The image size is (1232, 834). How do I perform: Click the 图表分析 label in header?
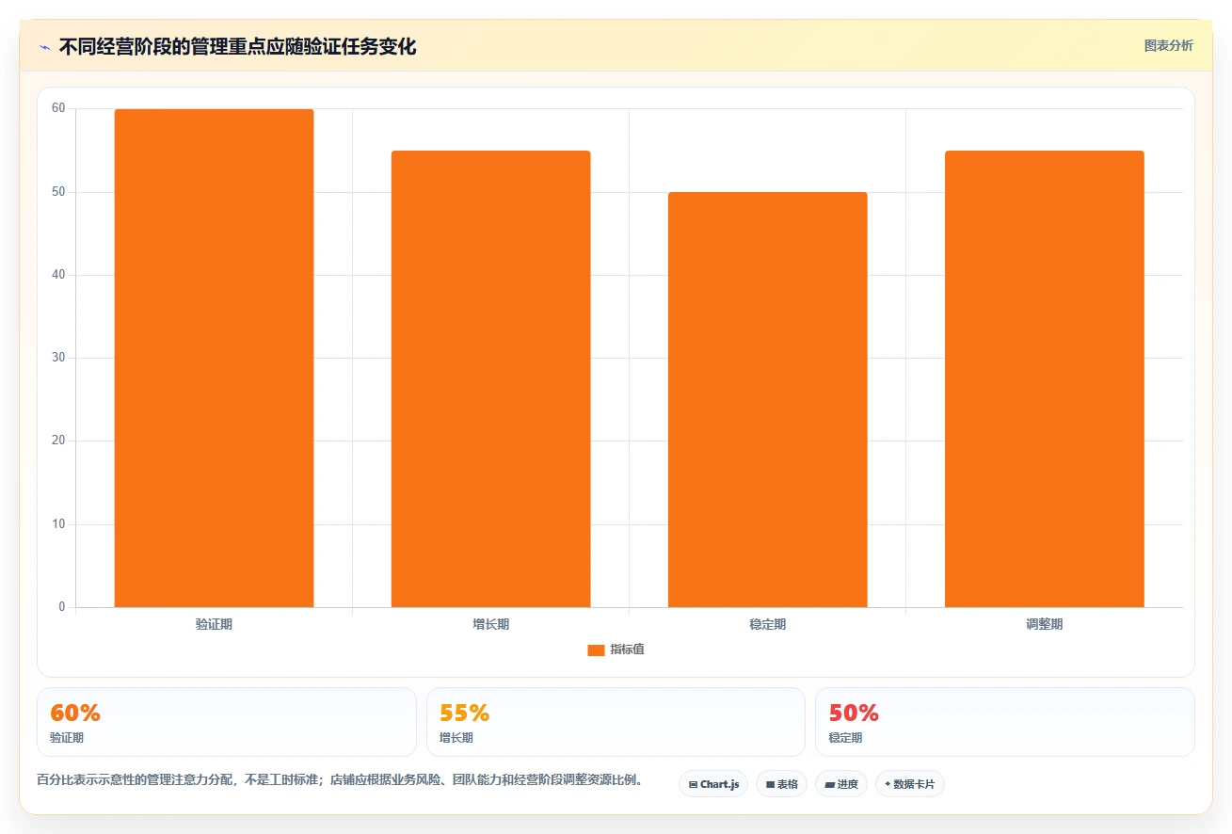click(1168, 45)
